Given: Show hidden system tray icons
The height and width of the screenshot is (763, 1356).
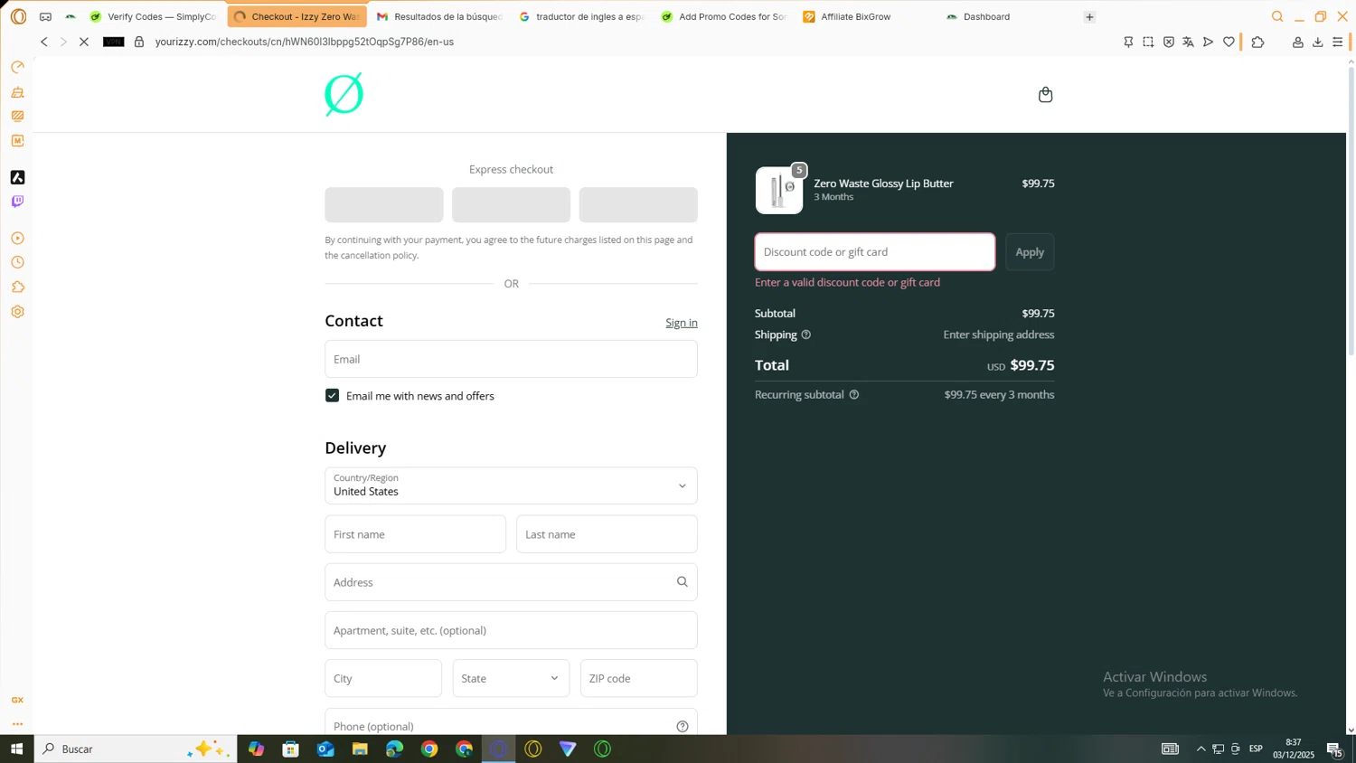Looking at the screenshot, I should pyautogui.click(x=1201, y=749).
